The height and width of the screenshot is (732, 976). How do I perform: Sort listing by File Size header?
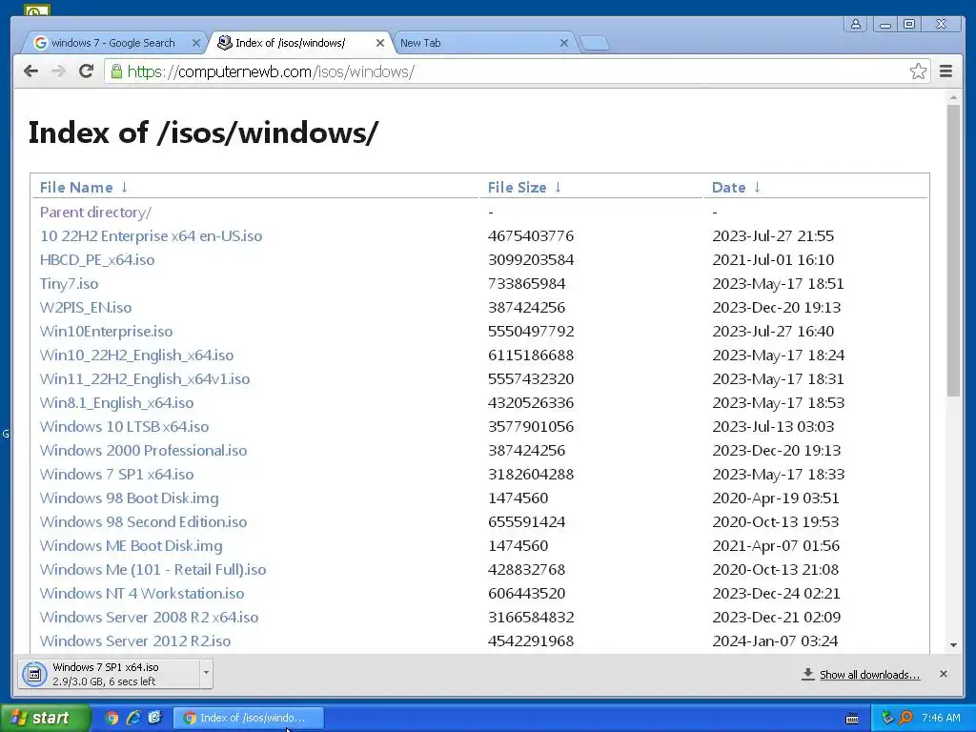(517, 188)
